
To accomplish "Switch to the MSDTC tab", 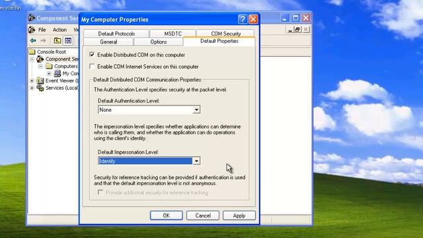I will coord(173,34).
